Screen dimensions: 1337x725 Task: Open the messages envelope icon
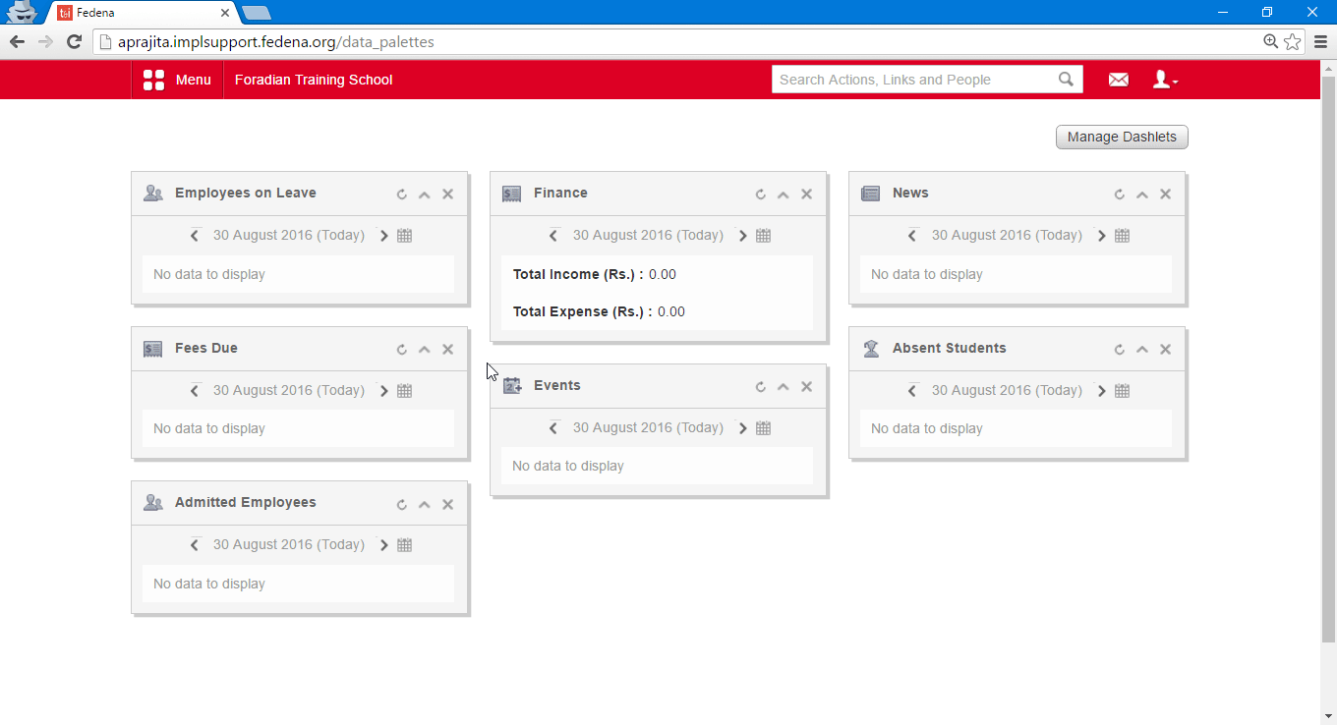[x=1119, y=80]
